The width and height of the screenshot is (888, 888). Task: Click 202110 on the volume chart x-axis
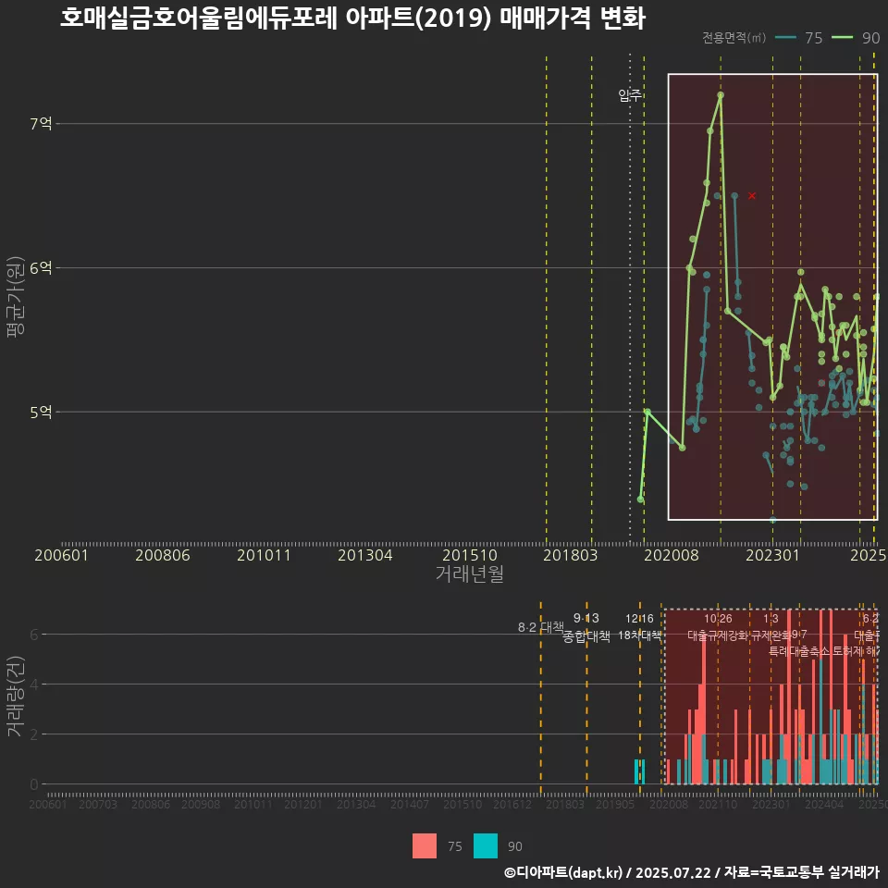click(x=718, y=804)
